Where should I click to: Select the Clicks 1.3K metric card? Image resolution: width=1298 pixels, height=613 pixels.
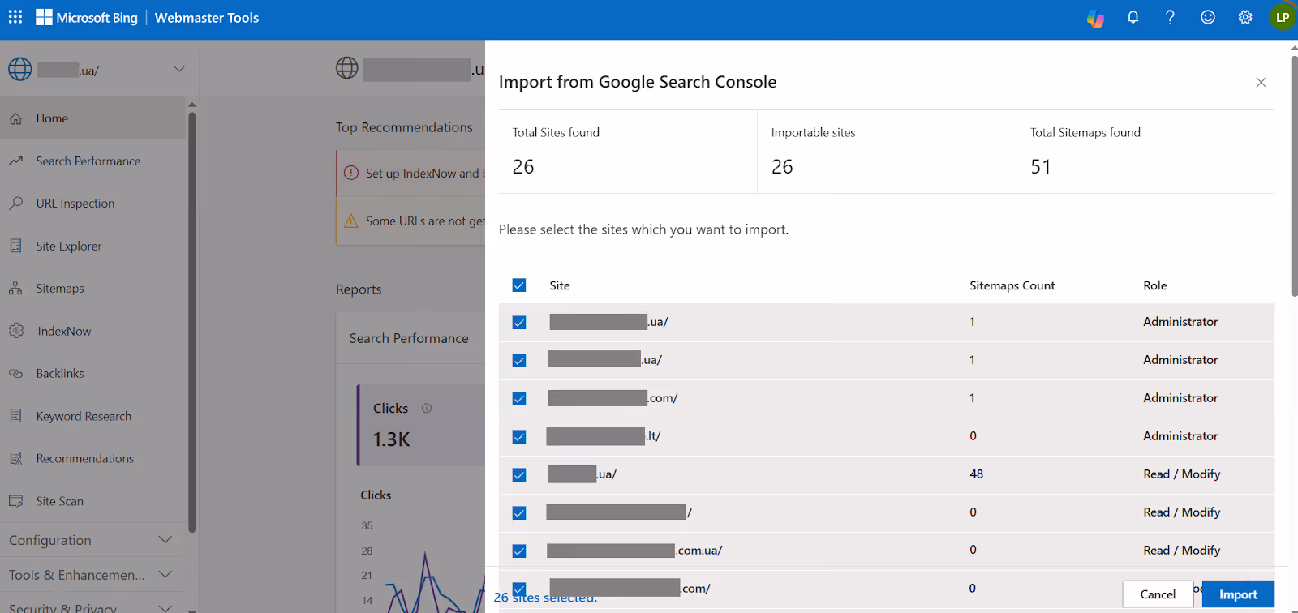(x=421, y=425)
